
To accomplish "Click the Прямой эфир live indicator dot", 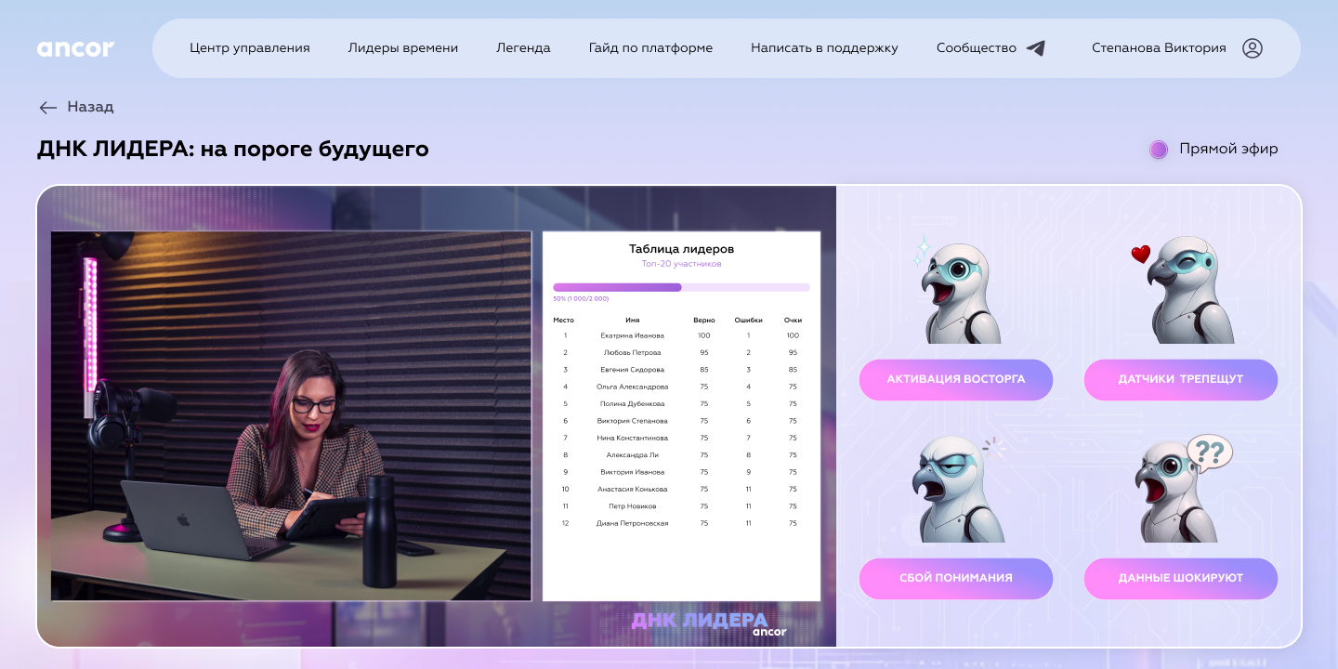I will pos(1159,149).
